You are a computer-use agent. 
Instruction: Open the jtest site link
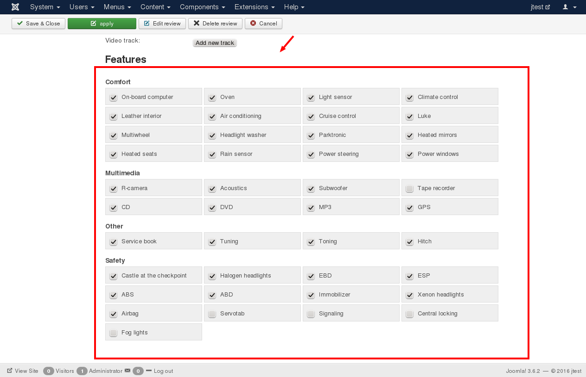coord(540,7)
